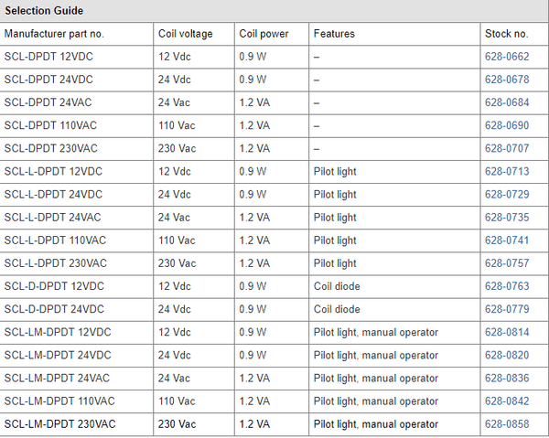Open stock number 628-0842

[506, 401]
